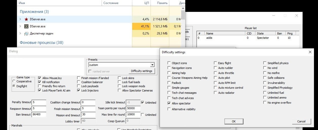Screen dimensions: 318x130
Task: Click the Ban timeout field
Action: tap(39, 115)
